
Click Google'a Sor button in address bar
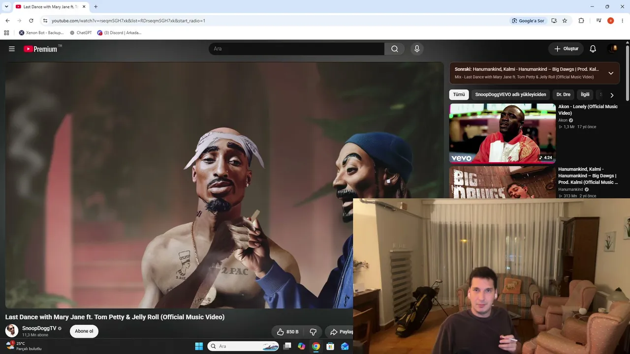(x=528, y=21)
